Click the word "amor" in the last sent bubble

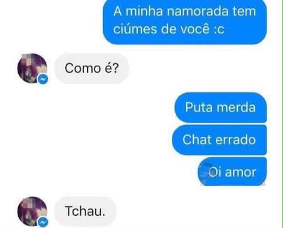pos(240,172)
